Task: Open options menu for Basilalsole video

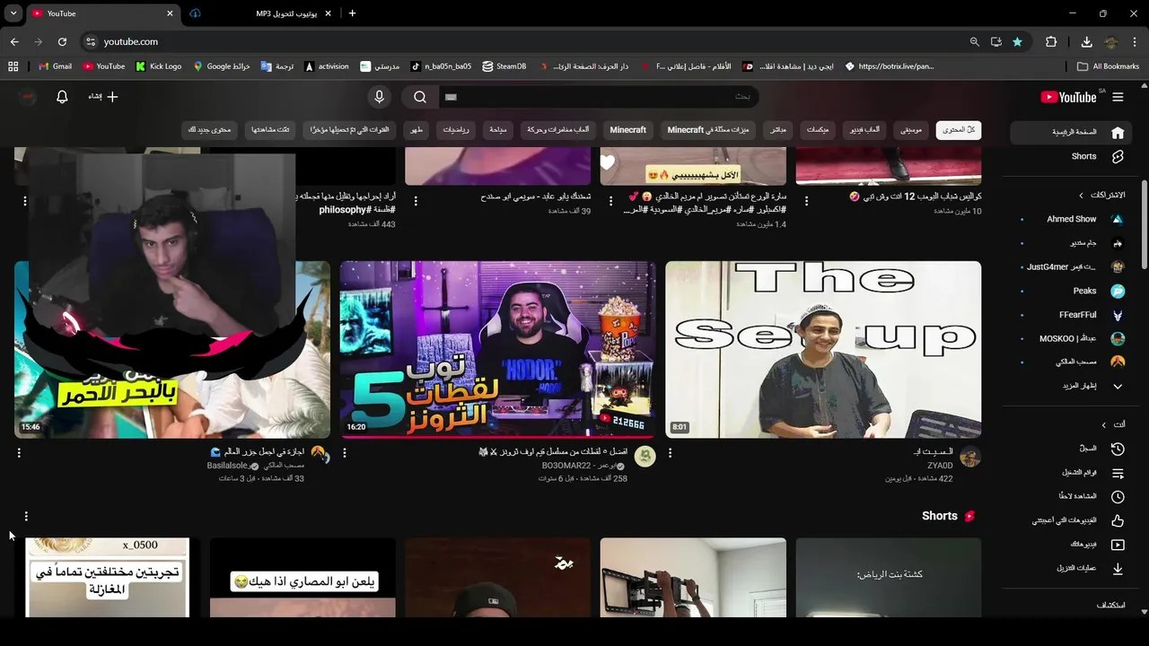Action: (x=19, y=454)
